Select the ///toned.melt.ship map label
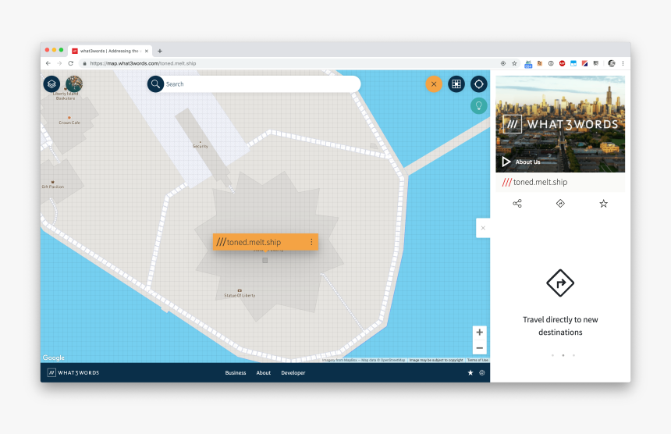This screenshot has height=434, width=671. [x=249, y=242]
